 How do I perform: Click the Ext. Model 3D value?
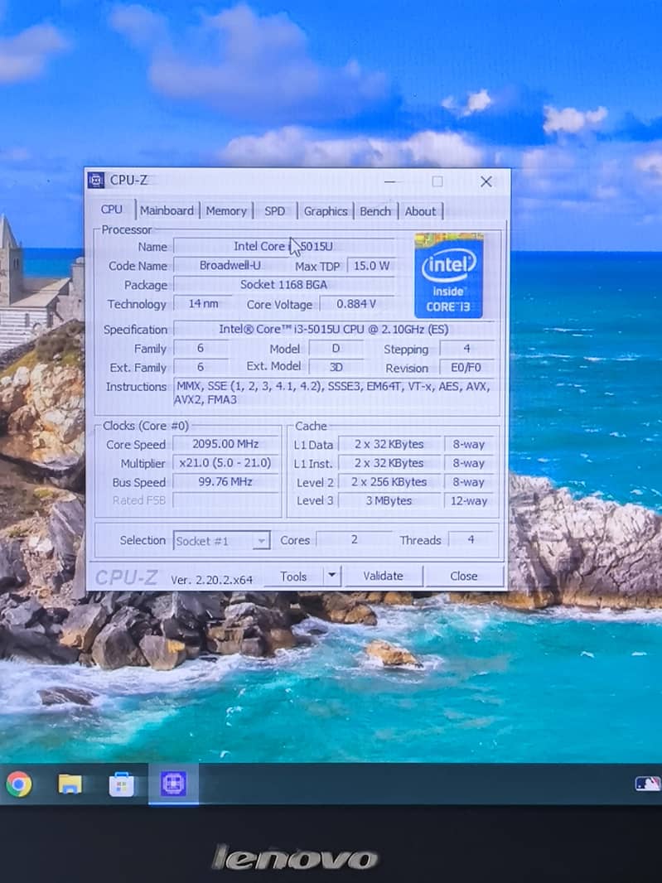[x=336, y=367]
